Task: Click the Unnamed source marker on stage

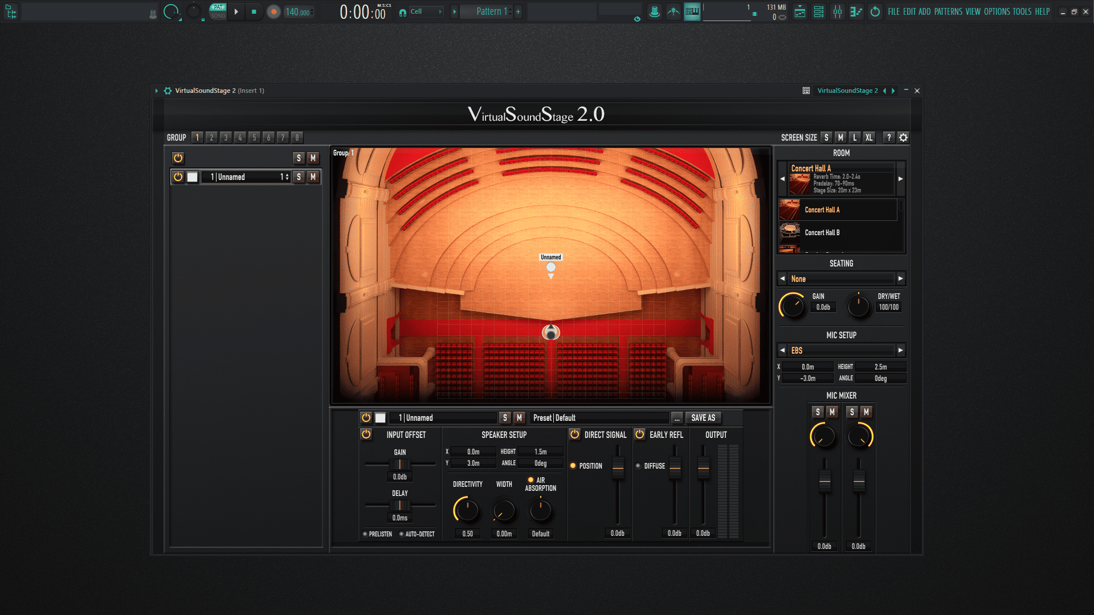Action: [551, 267]
